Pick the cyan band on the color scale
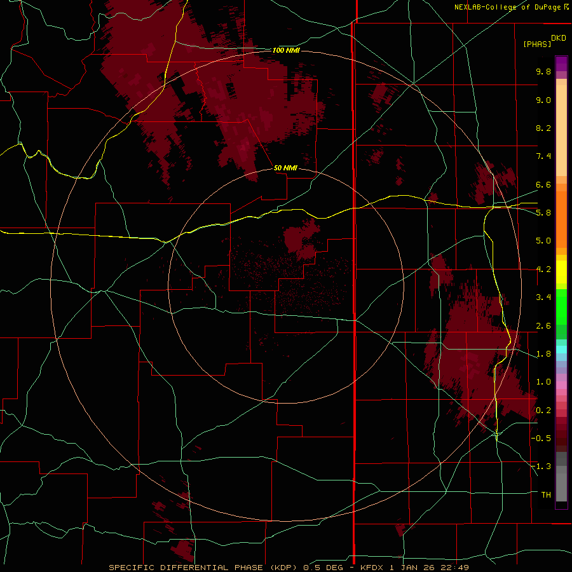The image size is (572, 572). point(561,350)
